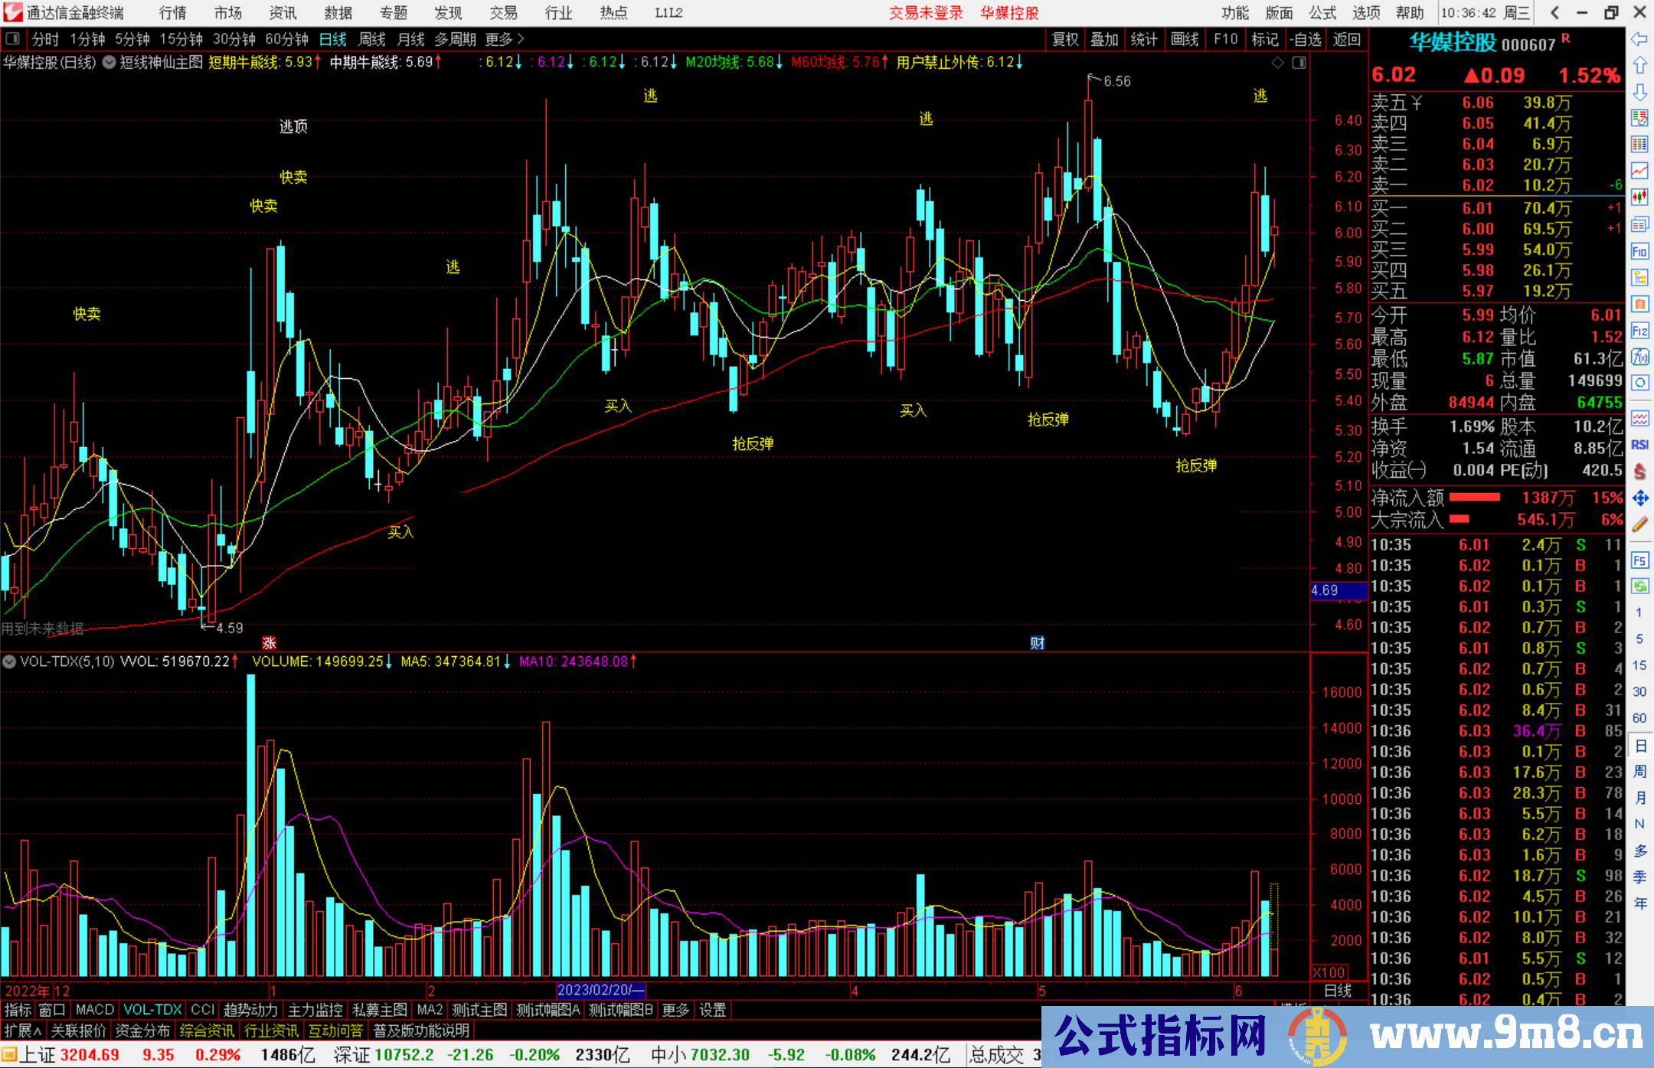Image resolution: width=1654 pixels, height=1068 pixels.
Task: Switch to quarterly period 季 in sidebar
Action: coord(1640,877)
